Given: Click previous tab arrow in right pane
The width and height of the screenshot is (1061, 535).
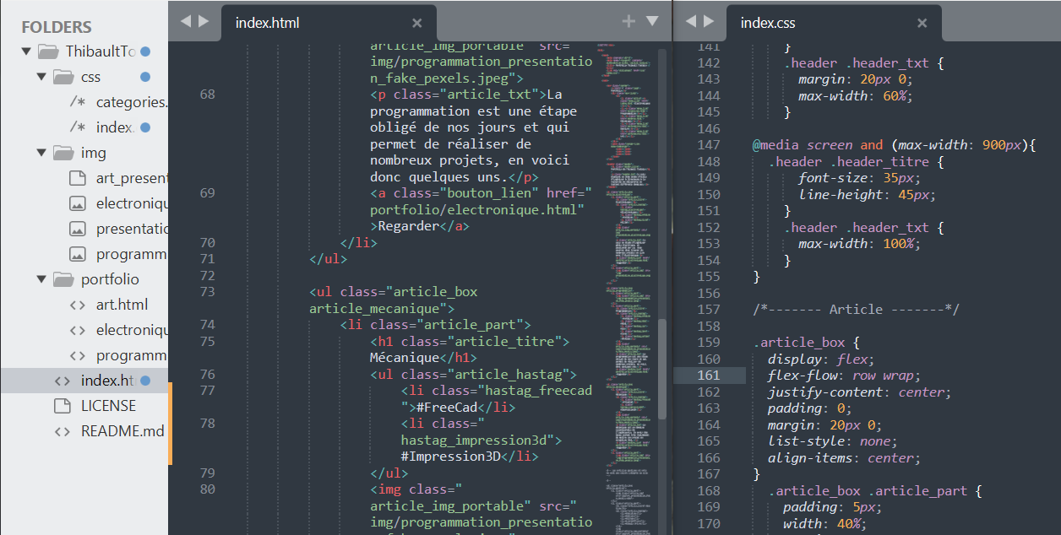Looking at the screenshot, I should tap(691, 21).
